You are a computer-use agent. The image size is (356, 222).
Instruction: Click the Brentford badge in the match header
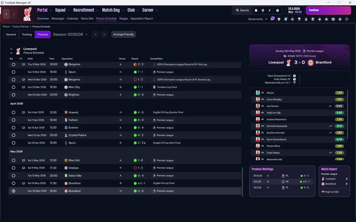pyautogui.click(x=310, y=62)
